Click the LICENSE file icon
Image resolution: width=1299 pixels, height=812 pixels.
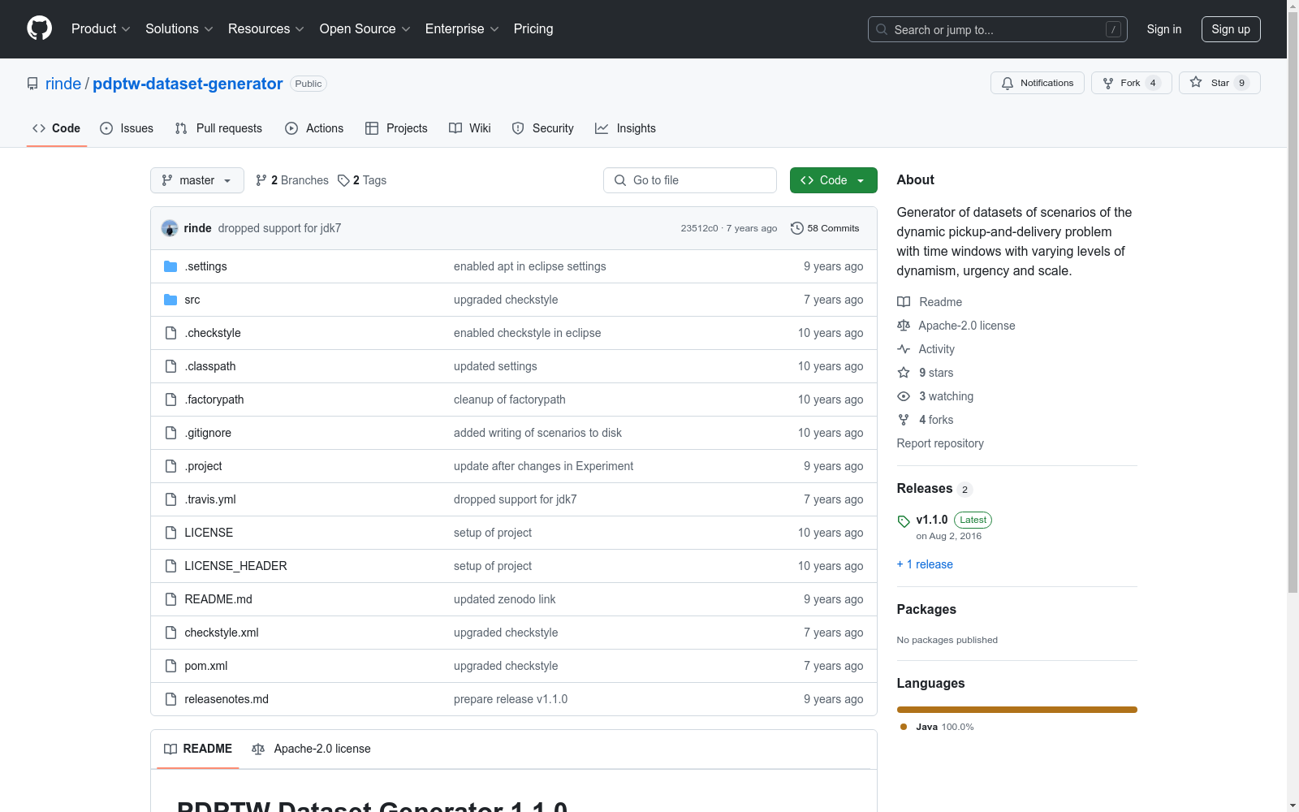point(170,533)
